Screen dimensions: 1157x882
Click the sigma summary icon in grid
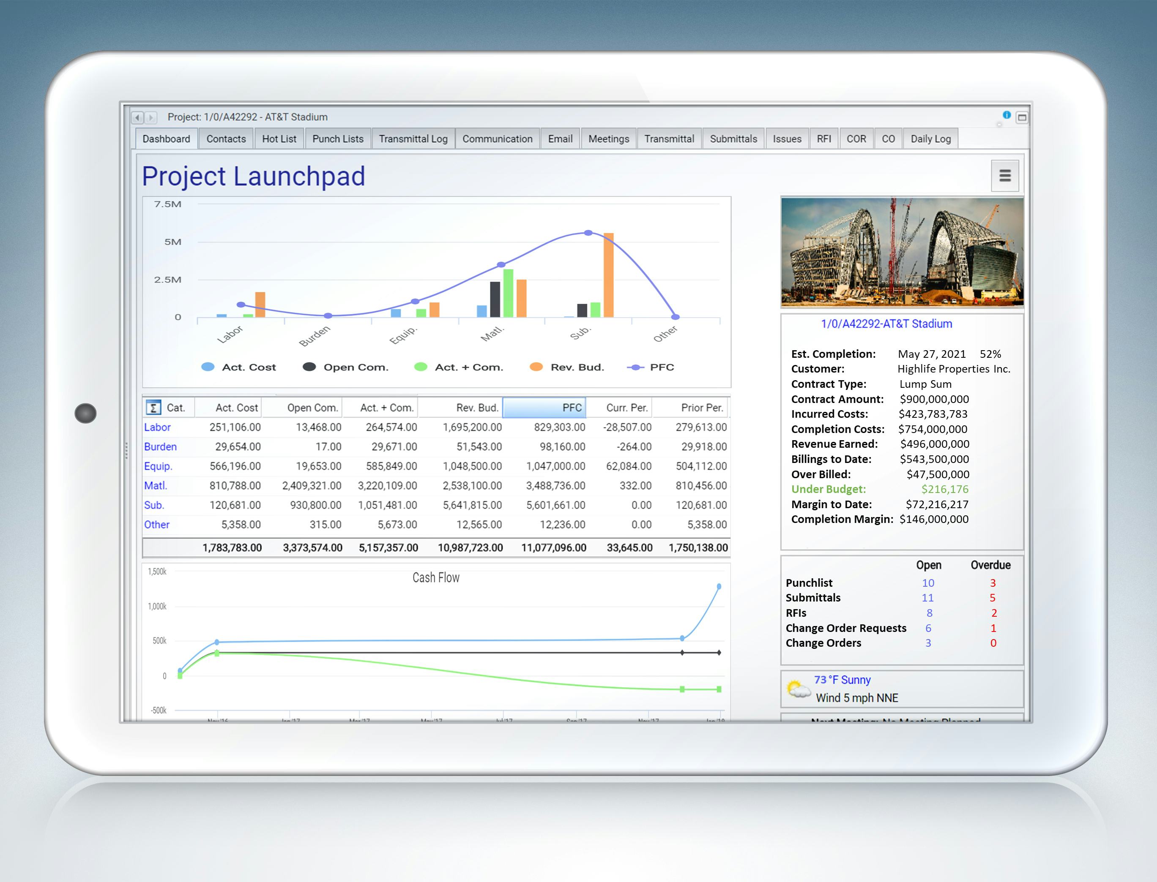coord(153,408)
